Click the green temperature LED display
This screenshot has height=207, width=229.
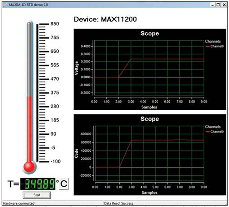(38, 184)
